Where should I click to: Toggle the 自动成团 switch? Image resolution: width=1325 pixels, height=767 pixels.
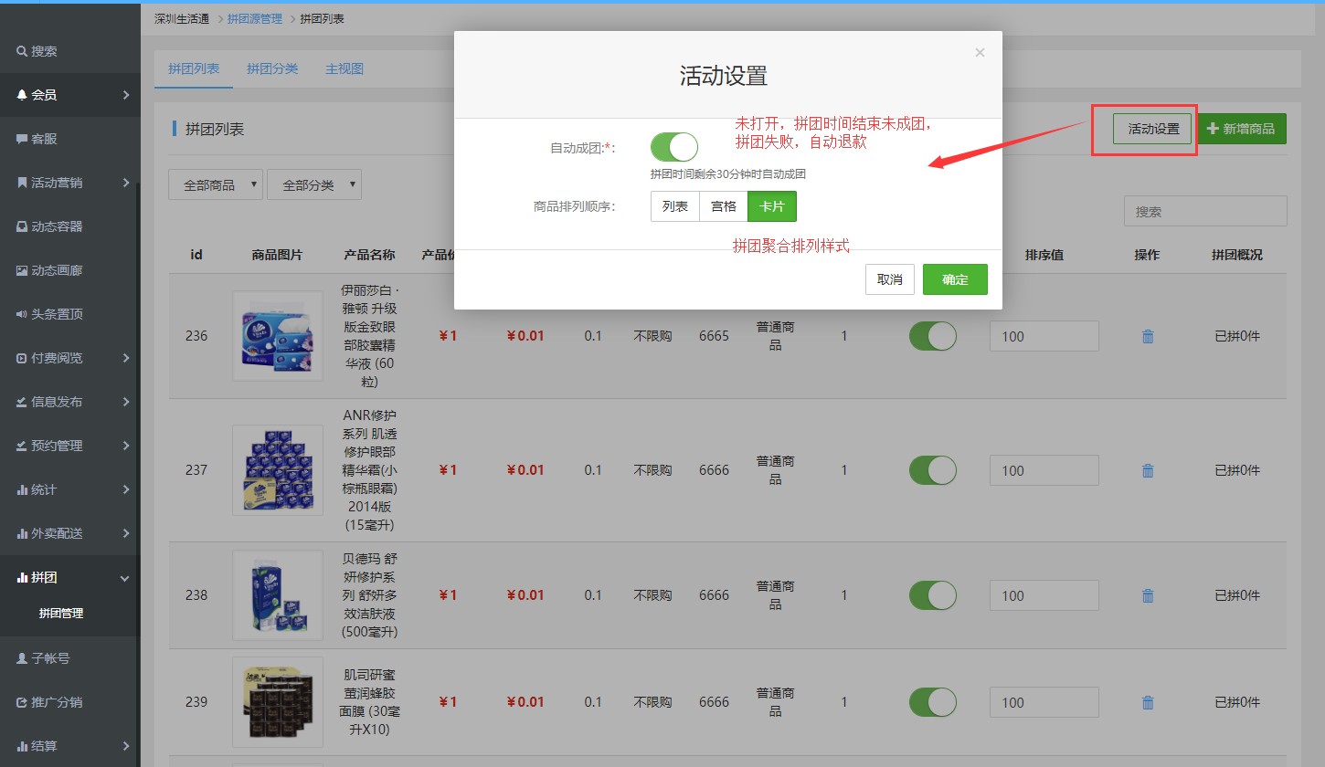point(673,147)
